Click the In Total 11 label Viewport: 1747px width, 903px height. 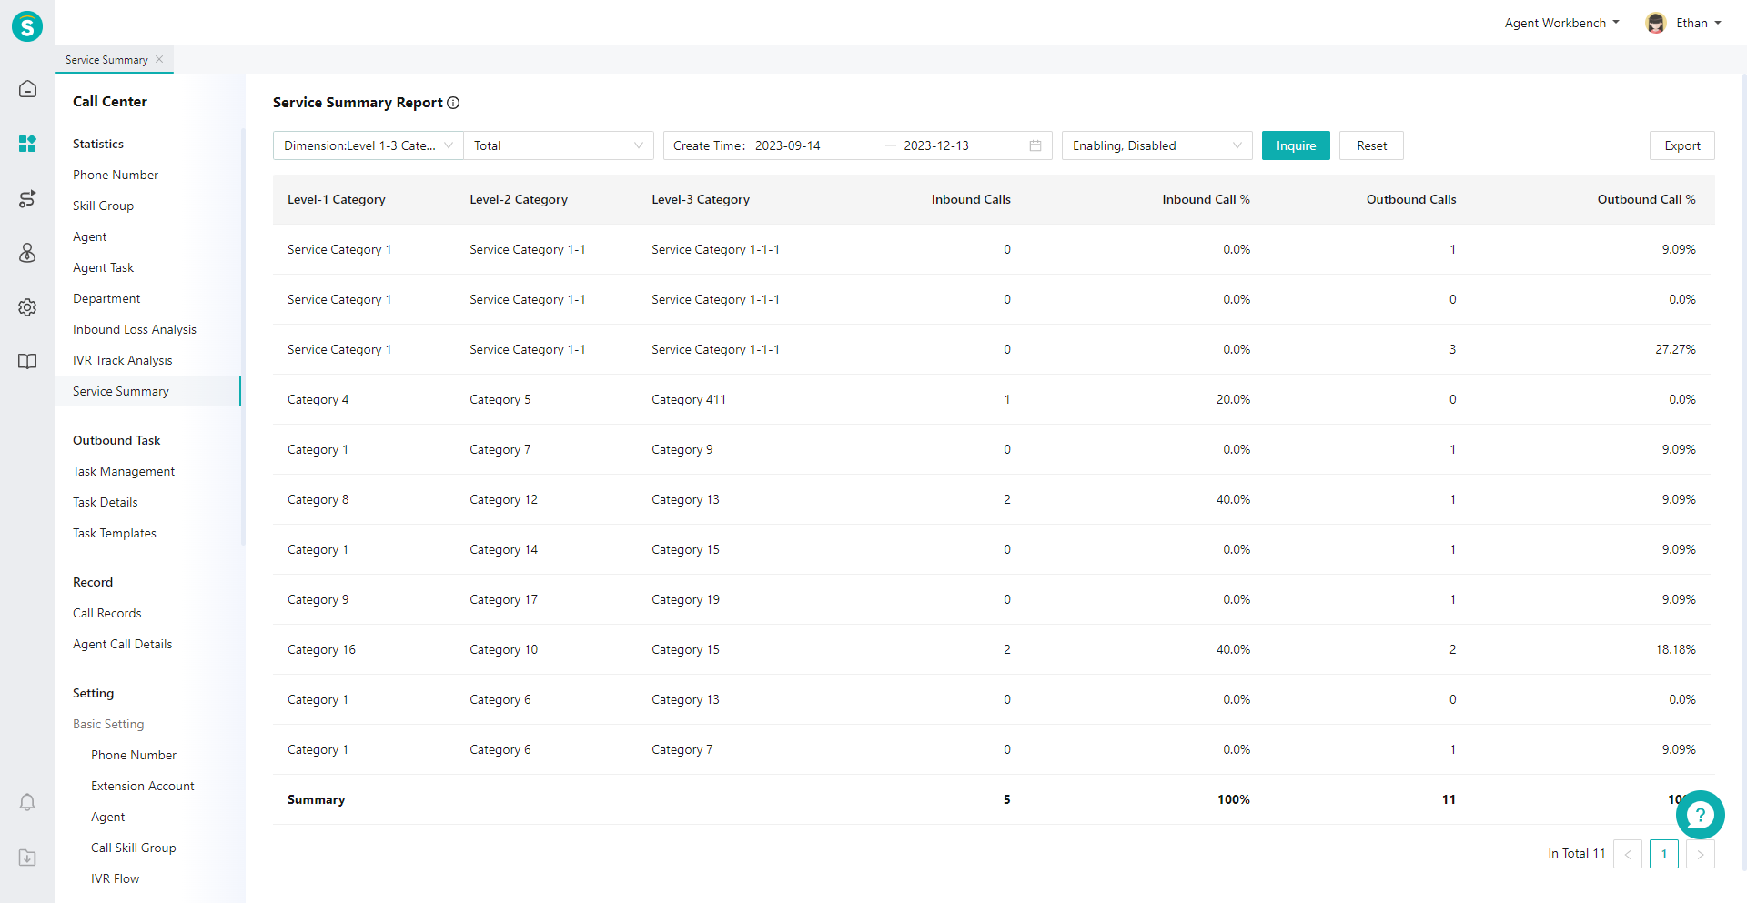[x=1577, y=853]
